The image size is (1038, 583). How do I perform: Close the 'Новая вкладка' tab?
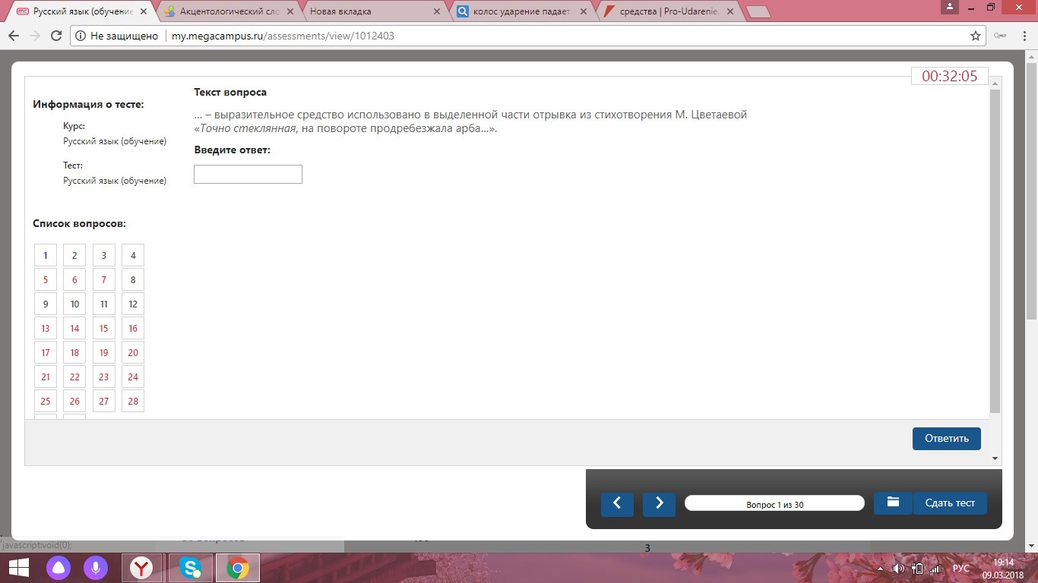point(436,12)
